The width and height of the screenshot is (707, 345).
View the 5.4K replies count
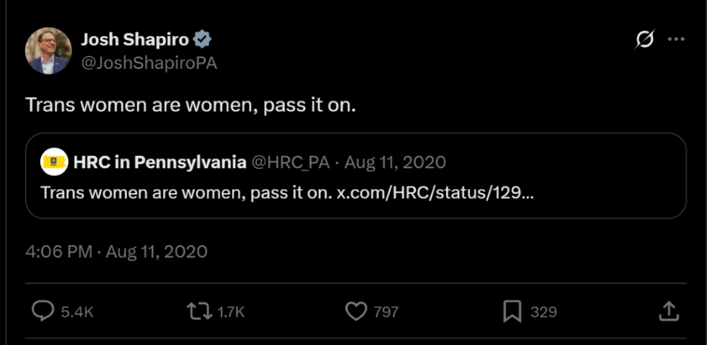tap(77, 313)
